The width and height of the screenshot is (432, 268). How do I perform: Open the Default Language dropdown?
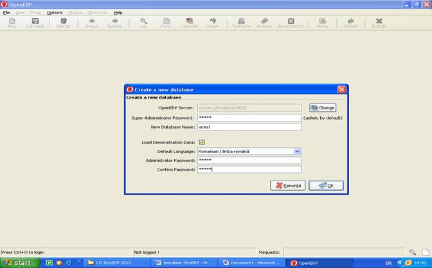(297, 151)
